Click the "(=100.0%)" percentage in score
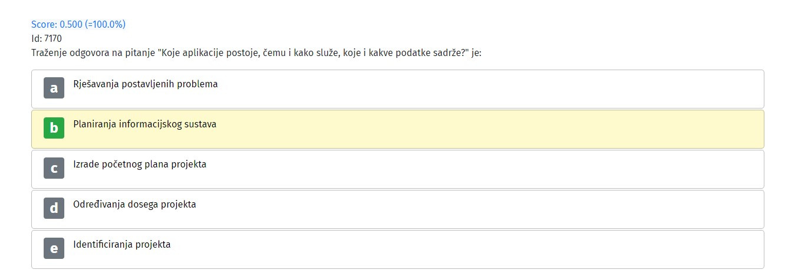Screen dimensions: 788x276 coord(104,25)
